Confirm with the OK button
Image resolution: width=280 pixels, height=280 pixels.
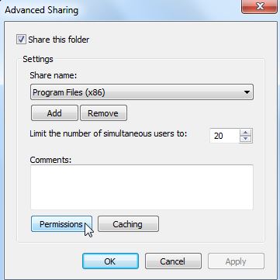click(110, 261)
